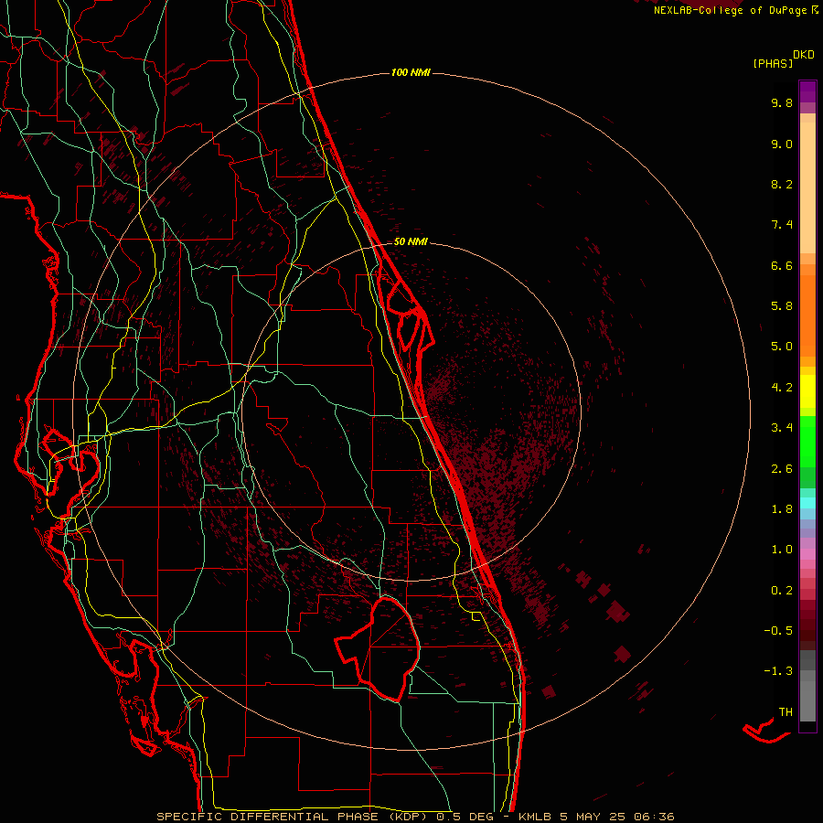Click the 0.2 value on the scale
Screen dimensions: 823x823
pos(782,591)
